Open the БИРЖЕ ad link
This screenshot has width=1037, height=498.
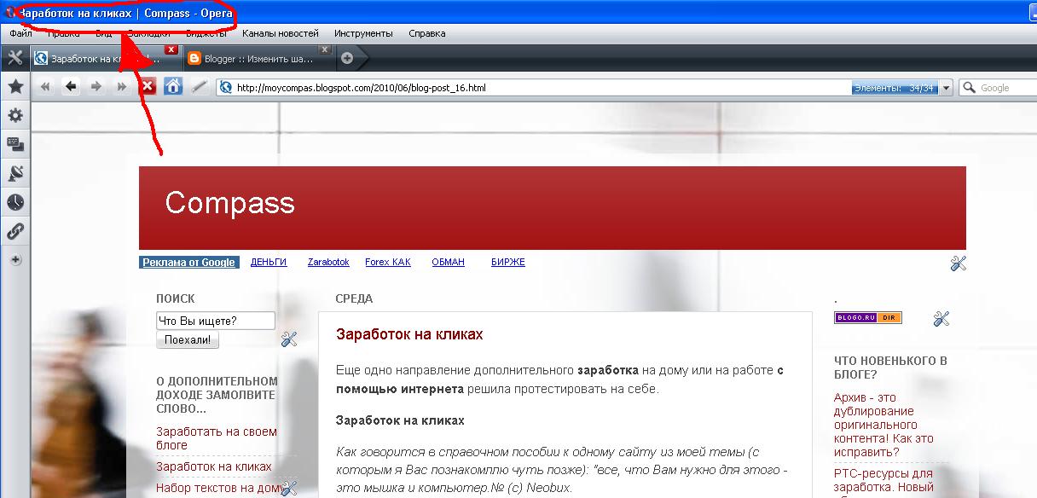pos(508,263)
